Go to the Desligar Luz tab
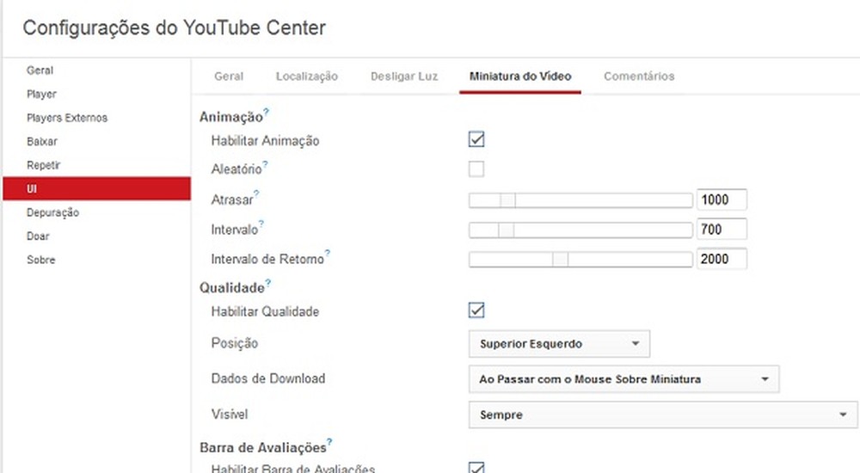This screenshot has width=860, height=473. tap(404, 77)
